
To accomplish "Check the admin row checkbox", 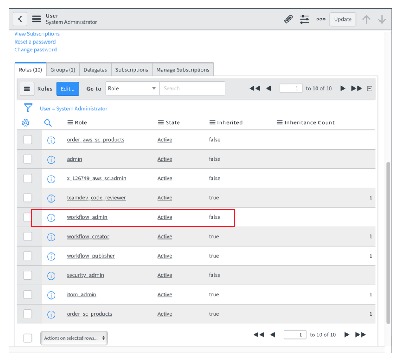I will 27,159.
